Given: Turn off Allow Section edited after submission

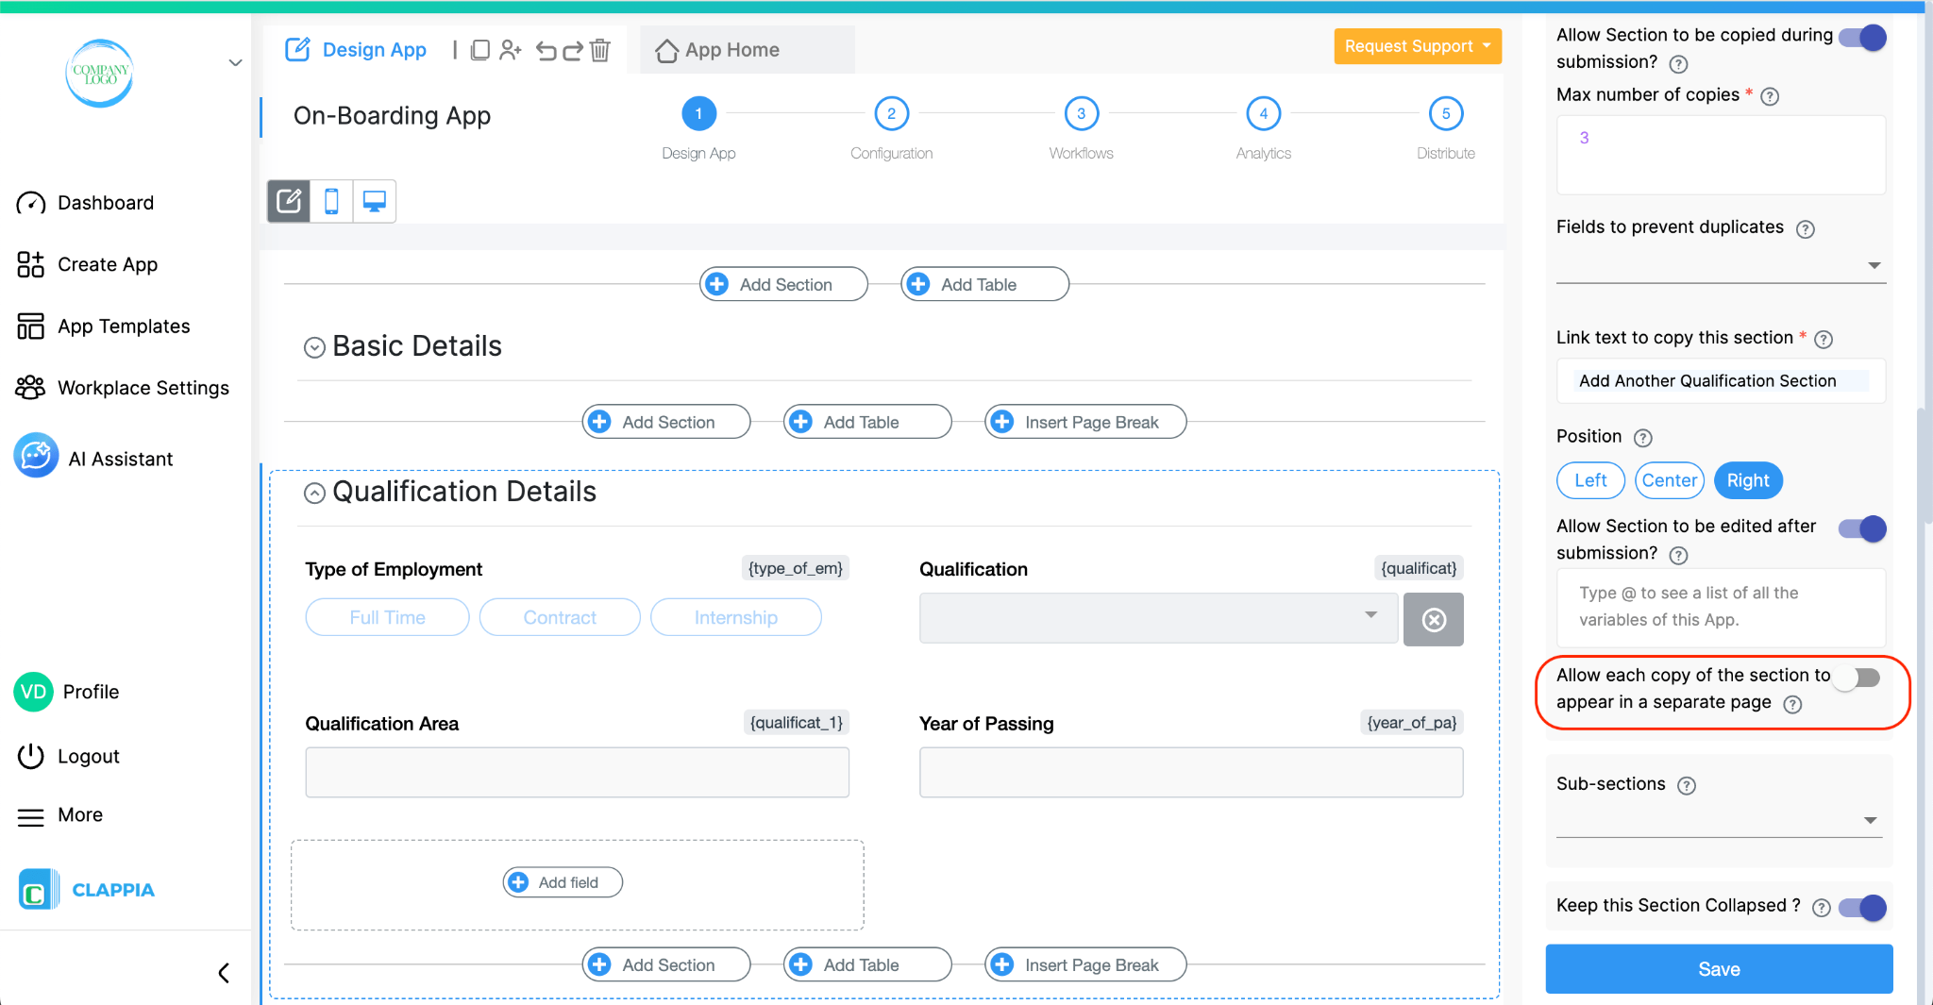Looking at the screenshot, I should click(1860, 528).
